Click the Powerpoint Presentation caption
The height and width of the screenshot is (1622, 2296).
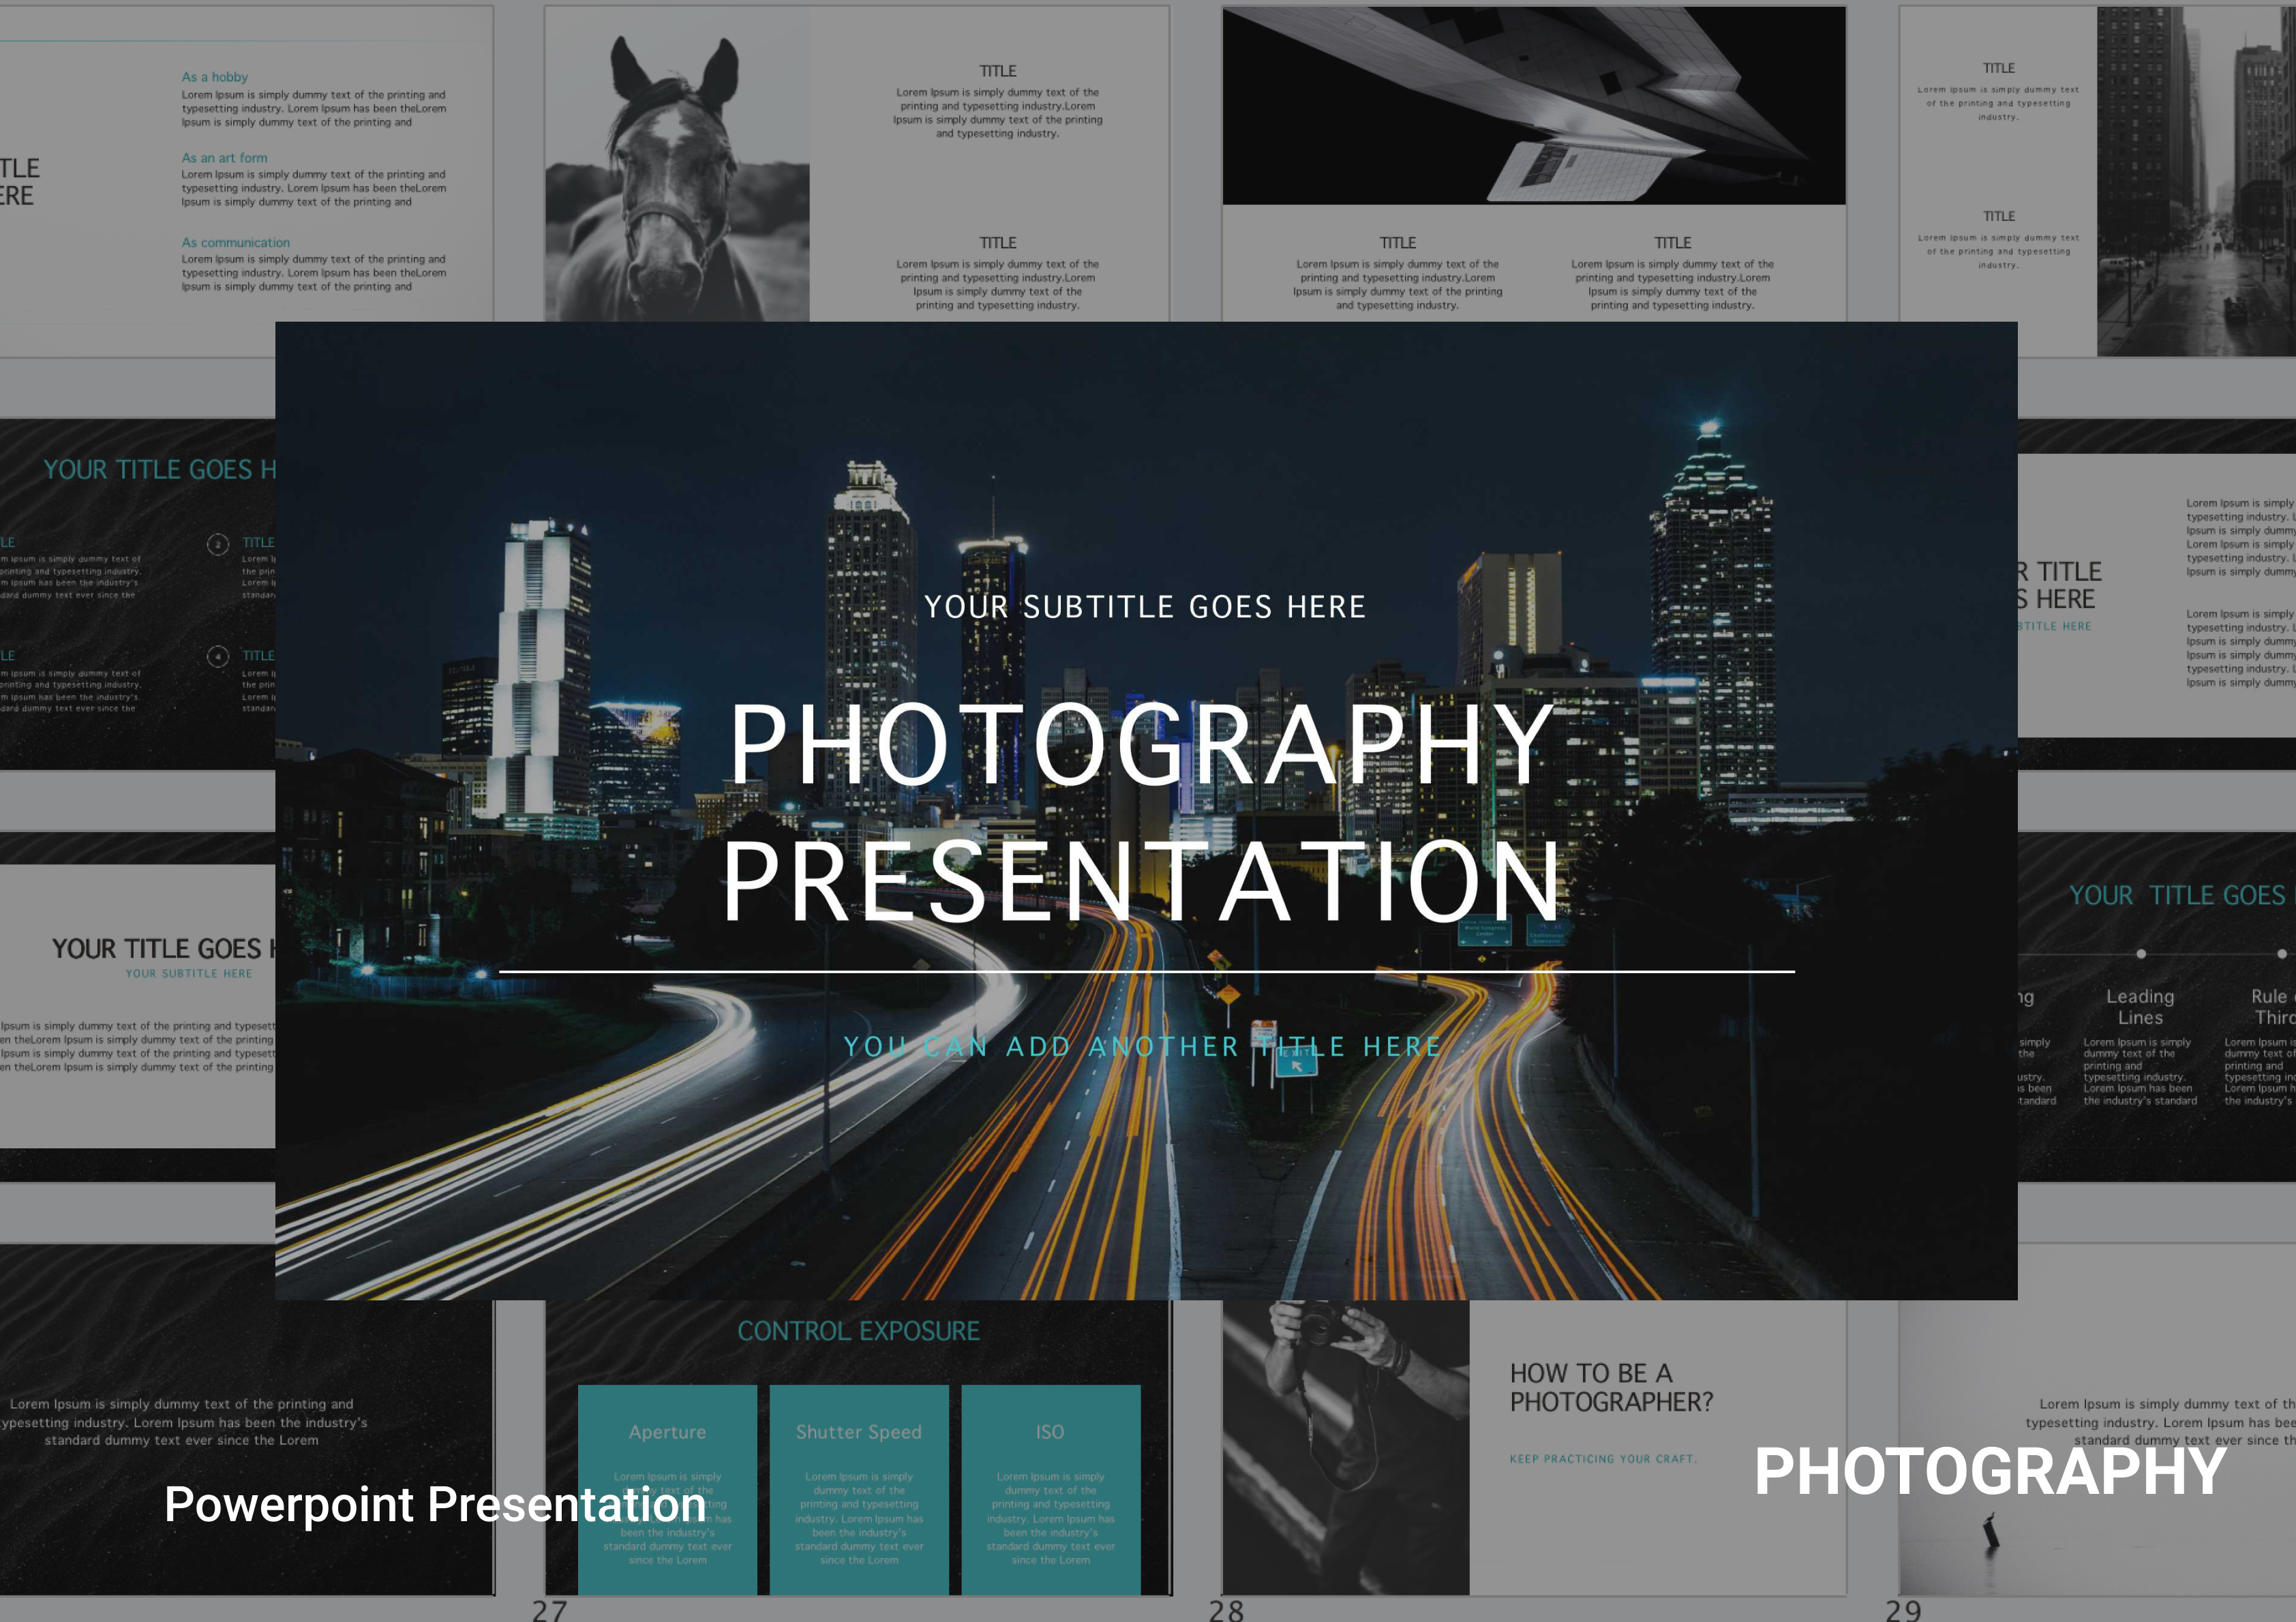tap(434, 1504)
